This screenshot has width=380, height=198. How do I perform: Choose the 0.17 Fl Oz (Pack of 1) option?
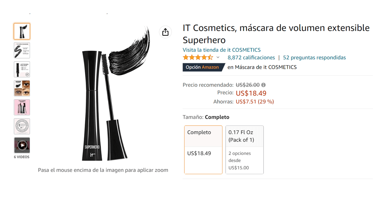point(244,150)
